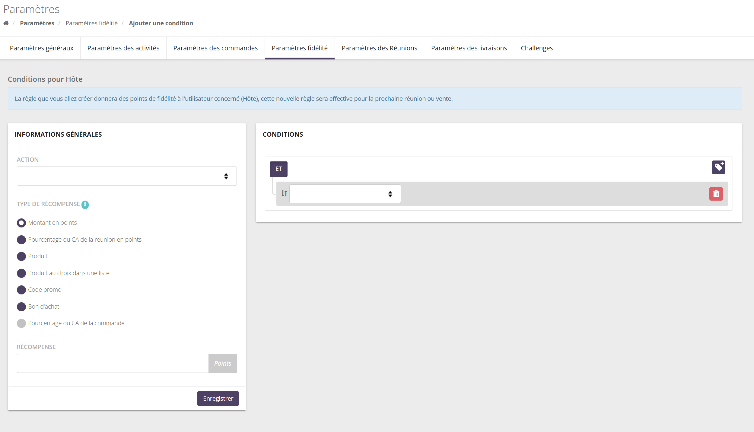Select Paramètres fidélité tab
754x432 pixels.
[300, 48]
